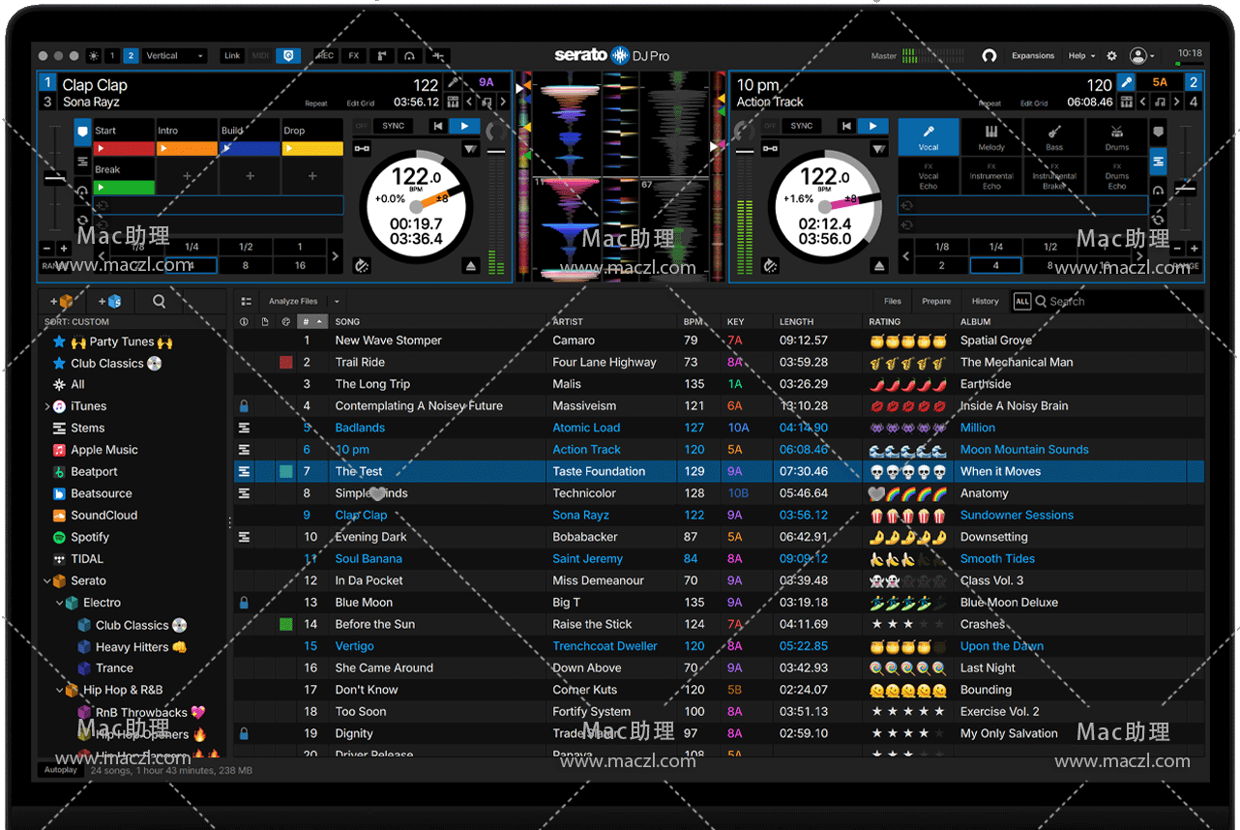Click the brightness sun icon
Viewport: 1240px width, 830px height.
click(94, 56)
